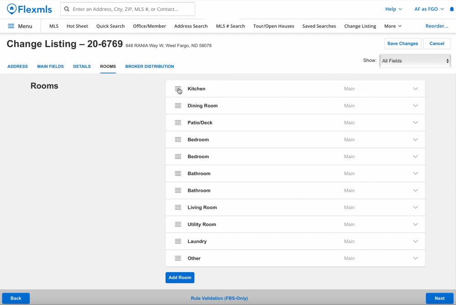This screenshot has height=305, width=456.
Task: Click the Laundry row drag handle
Action: (x=178, y=242)
